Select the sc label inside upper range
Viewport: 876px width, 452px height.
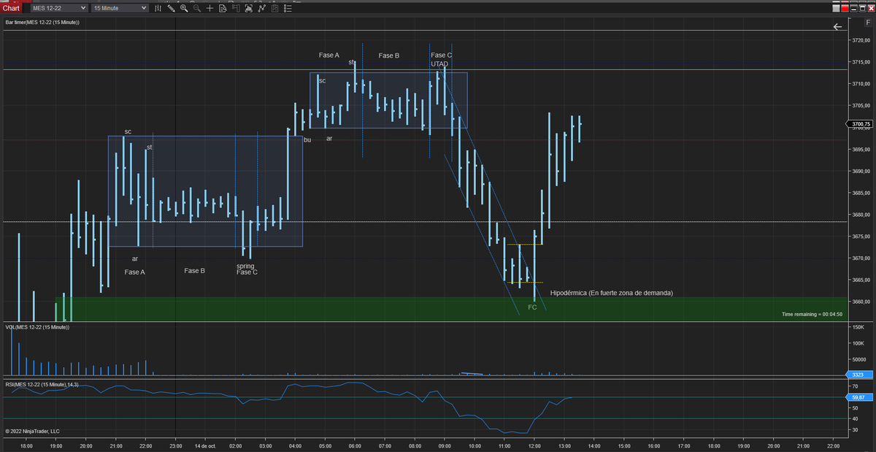pyautogui.click(x=322, y=80)
